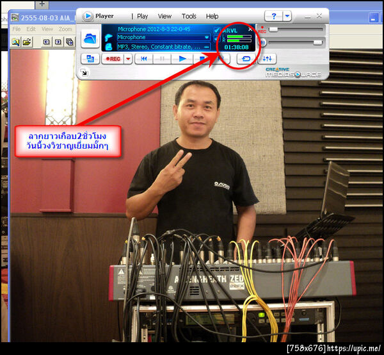The width and height of the screenshot is (384, 355).
Task: Start recording with the REC button
Action: point(113,59)
